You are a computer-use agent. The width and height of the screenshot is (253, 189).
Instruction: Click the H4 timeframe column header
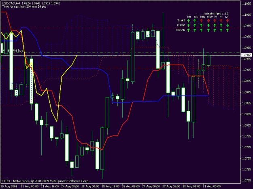[221, 17]
